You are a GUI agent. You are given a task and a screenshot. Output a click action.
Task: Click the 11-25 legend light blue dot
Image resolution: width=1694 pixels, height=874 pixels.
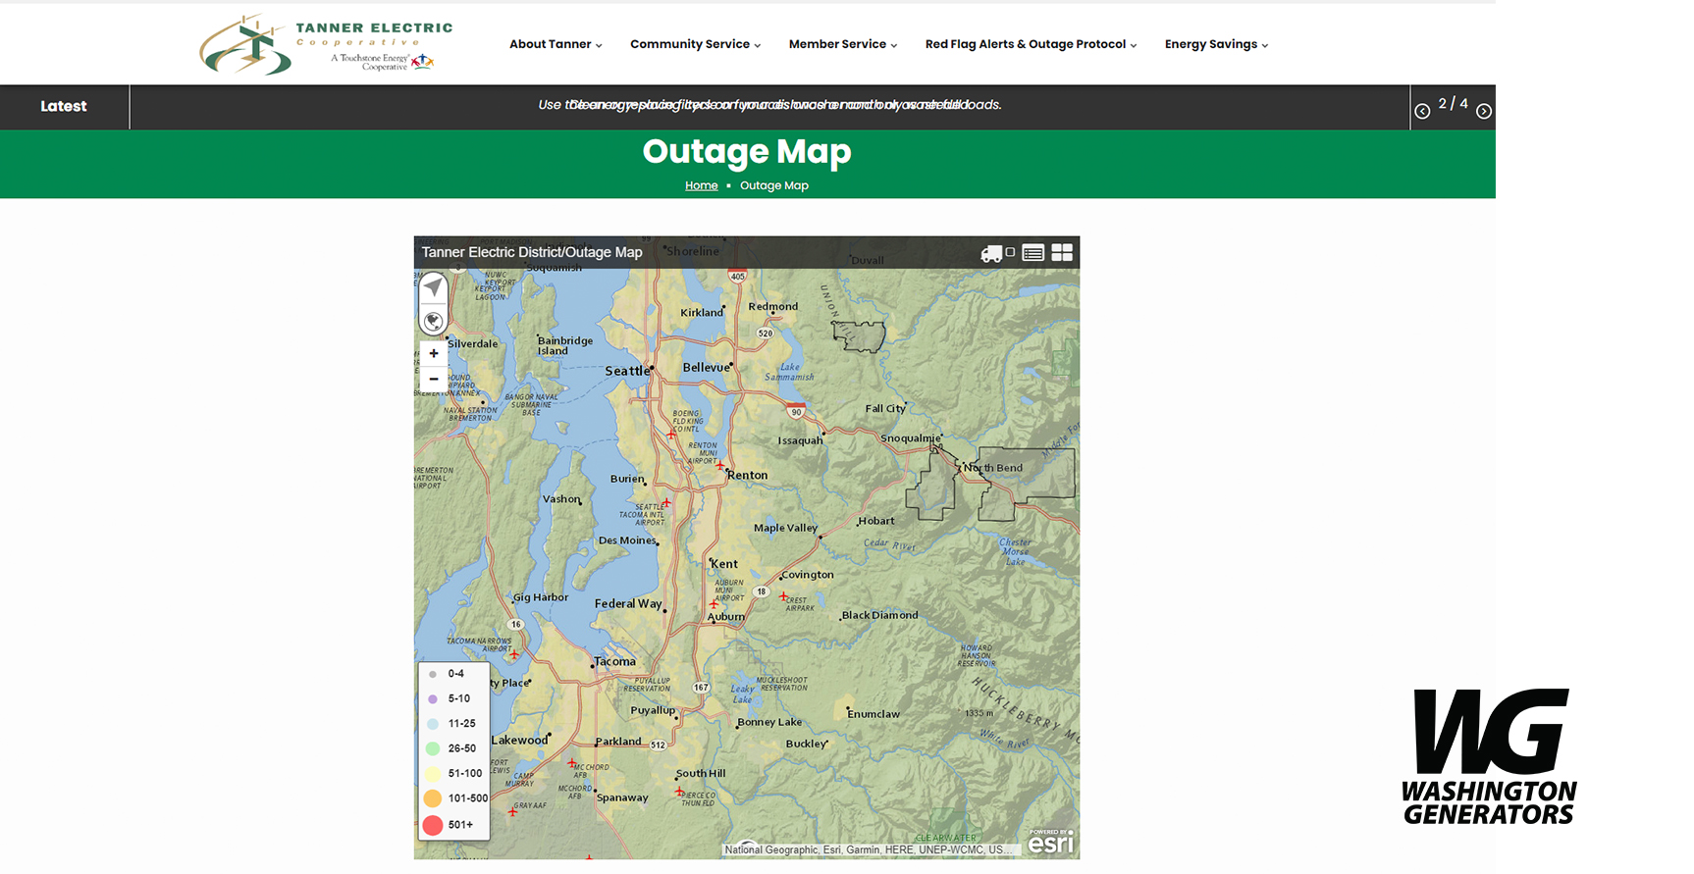click(x=433, y=724)
